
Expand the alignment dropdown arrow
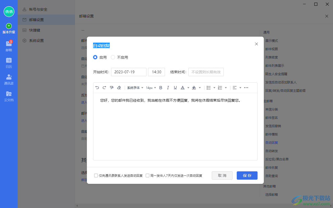tap(240, 88)
